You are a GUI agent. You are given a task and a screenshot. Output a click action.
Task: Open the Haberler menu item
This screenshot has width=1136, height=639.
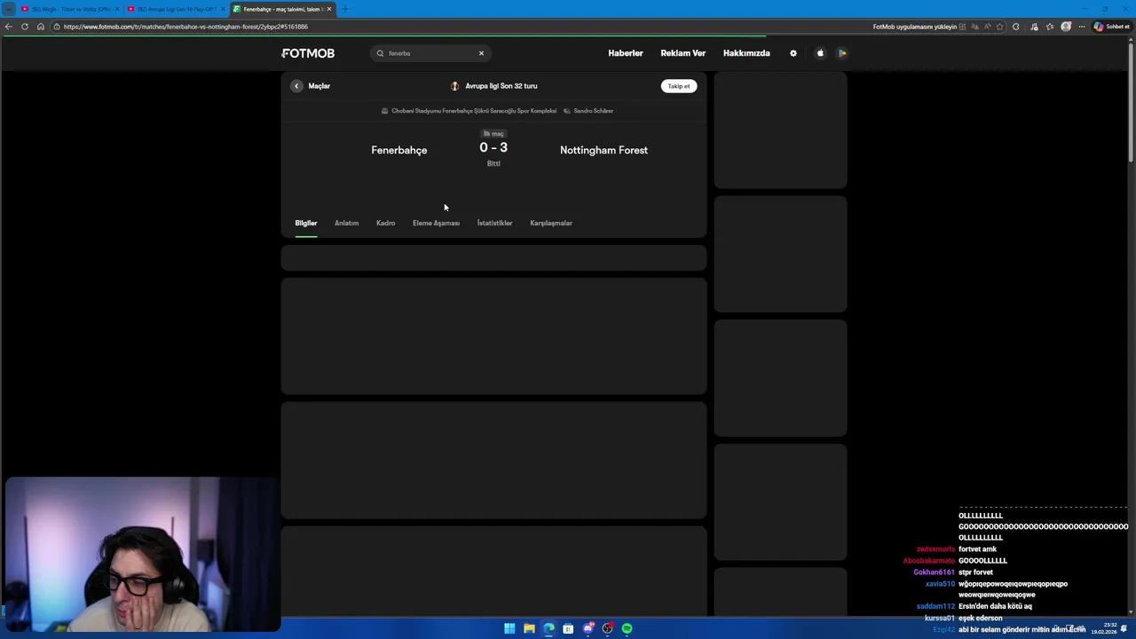point(625,53)
